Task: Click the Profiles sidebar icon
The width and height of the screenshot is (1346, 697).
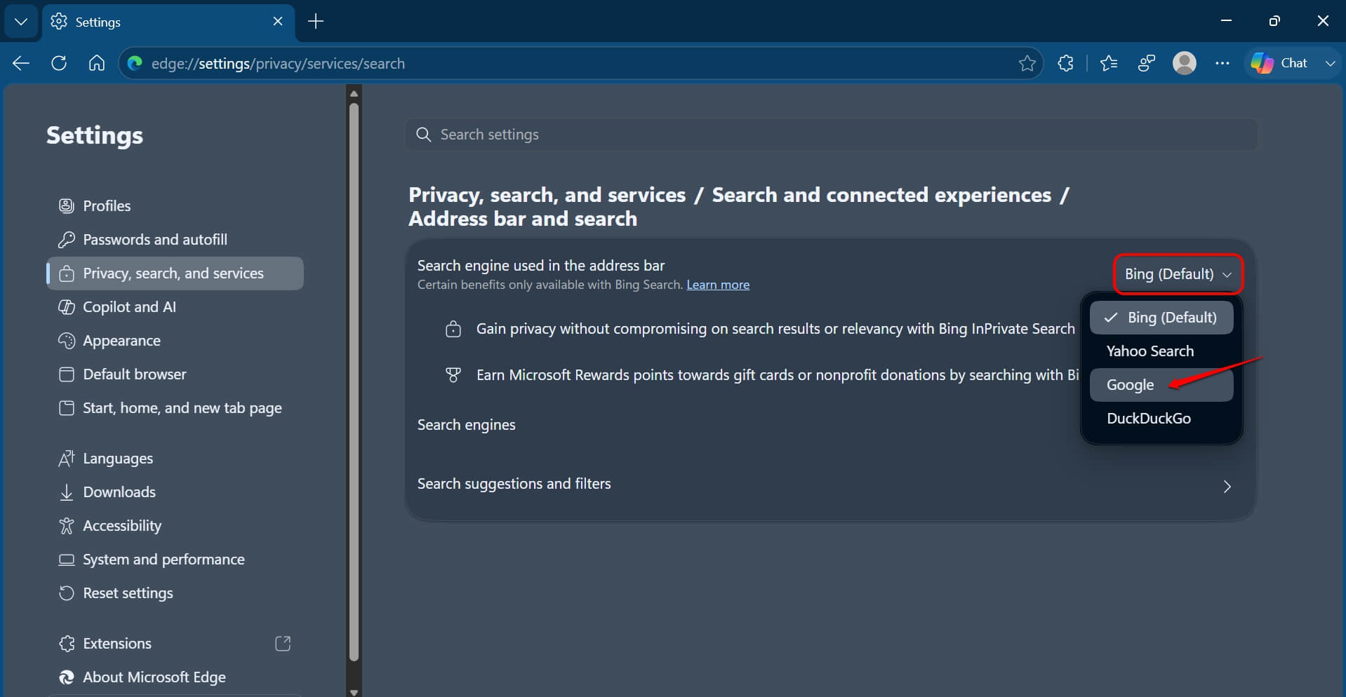Action: click(67, 205)
